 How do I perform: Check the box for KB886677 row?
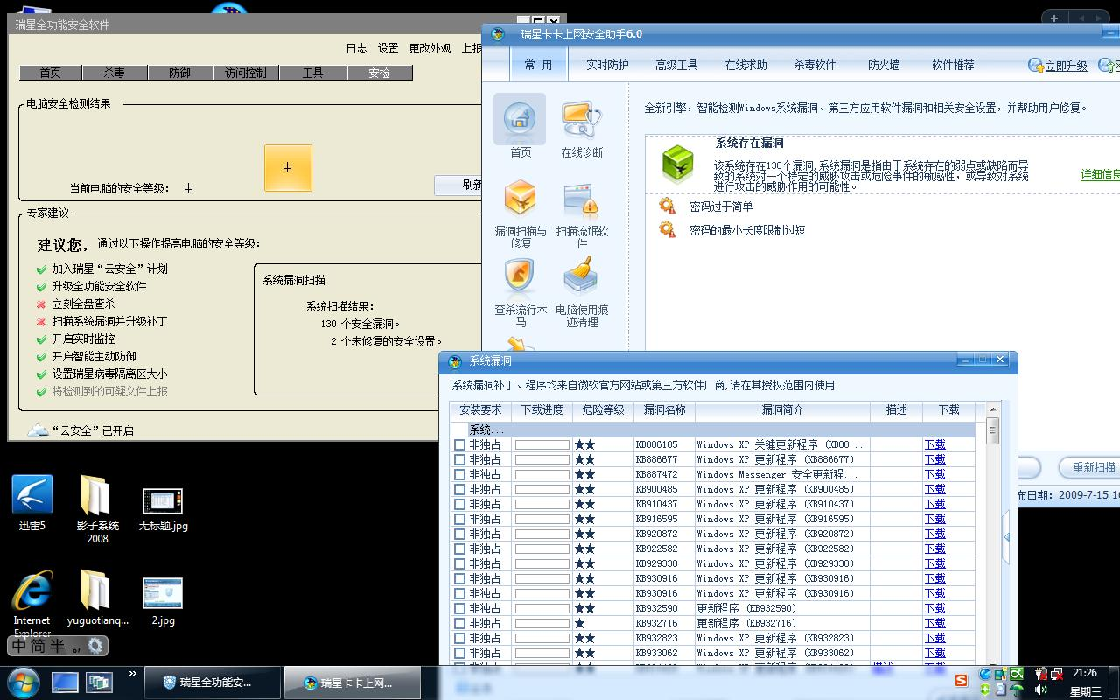460,460
